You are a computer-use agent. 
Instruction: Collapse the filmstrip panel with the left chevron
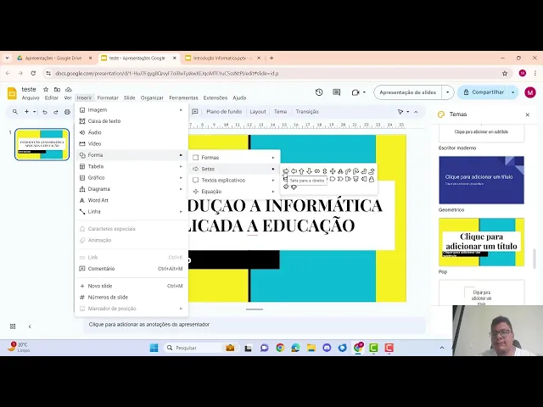(30, 326)
